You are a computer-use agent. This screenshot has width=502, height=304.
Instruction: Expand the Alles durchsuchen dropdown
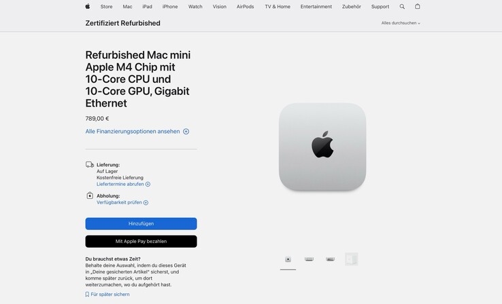[401, 23]
